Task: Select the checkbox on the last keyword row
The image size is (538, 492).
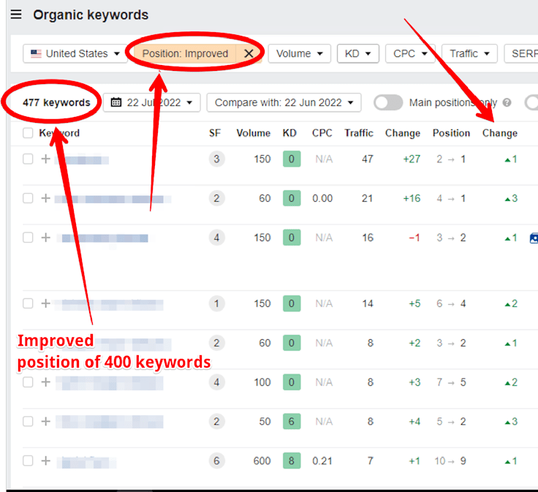Action: [x=28, y=461]
